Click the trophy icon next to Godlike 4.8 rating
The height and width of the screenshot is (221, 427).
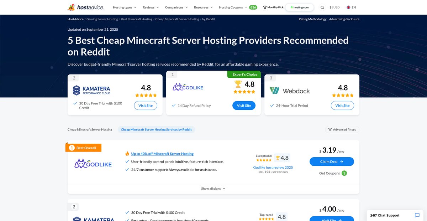pos(278,158)
